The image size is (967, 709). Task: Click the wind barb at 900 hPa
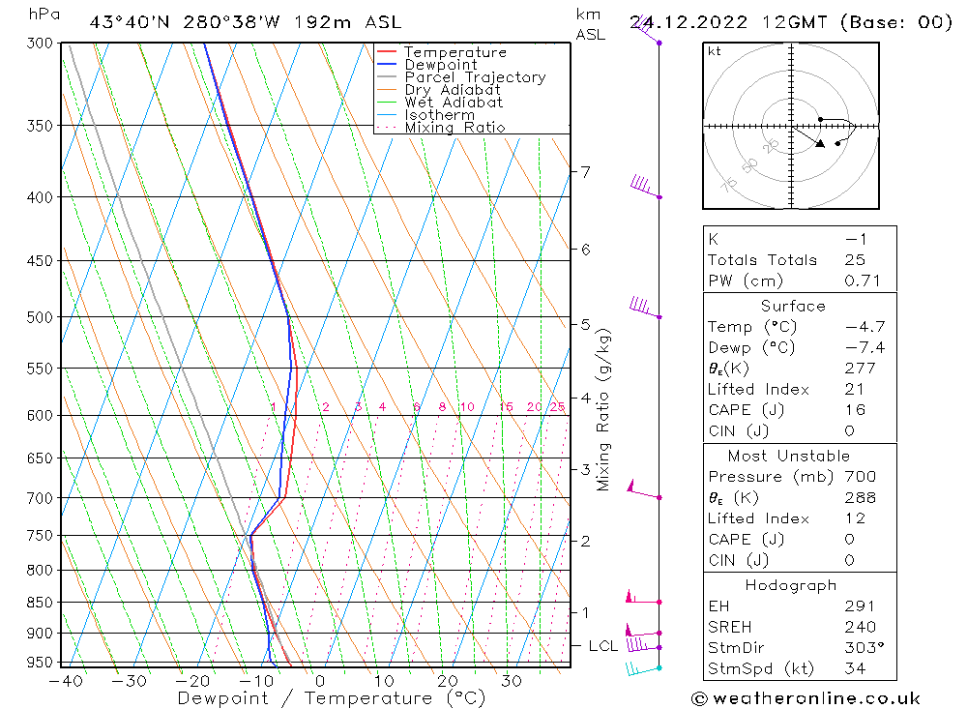click(x=643, y=631)
